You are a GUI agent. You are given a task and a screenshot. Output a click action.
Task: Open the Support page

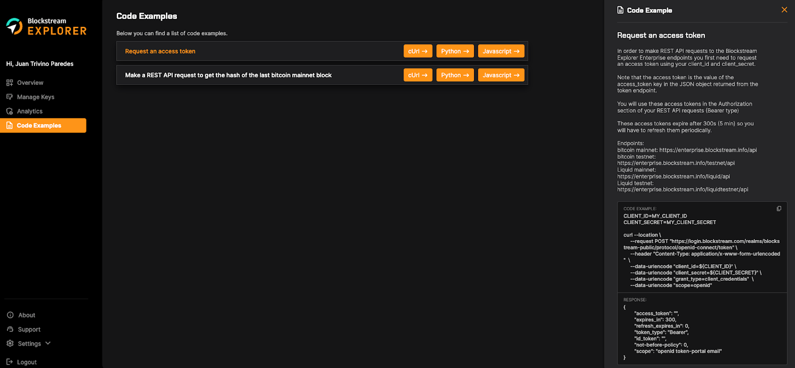tap(29, 330)
